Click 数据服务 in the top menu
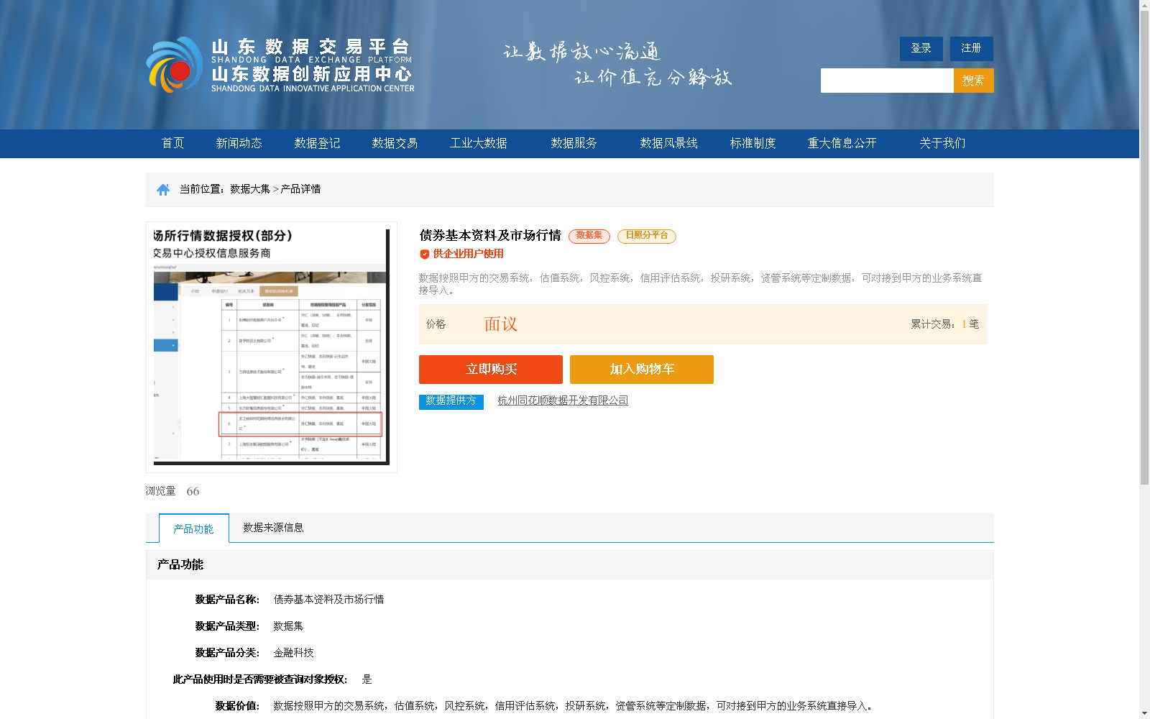The height and width of the screenshot is (719, 1150). (x=574, y=143)
